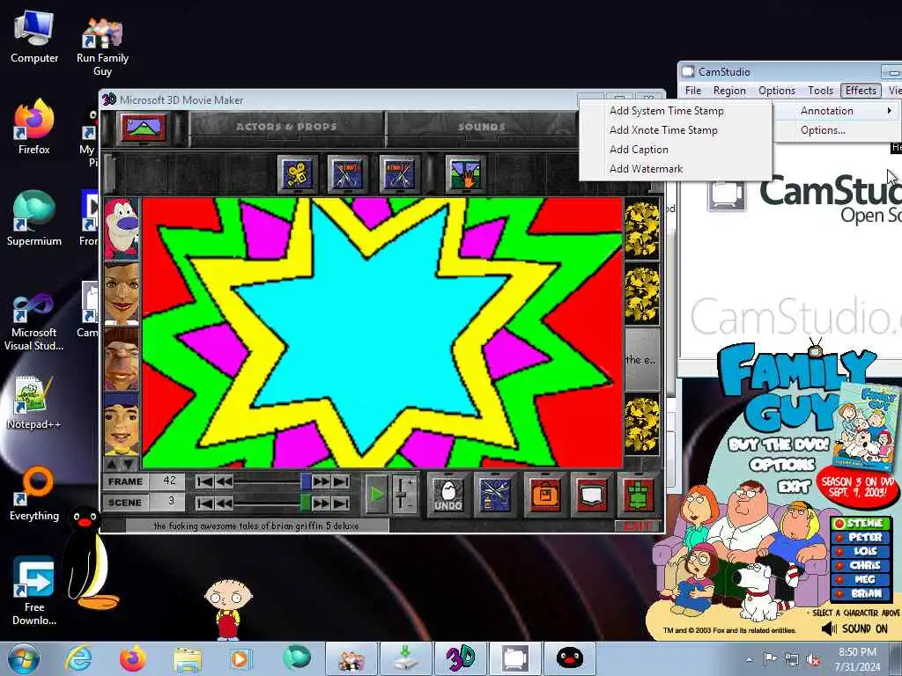
Task: Click the actor list scroll arrows
Action: pos(121,463)
